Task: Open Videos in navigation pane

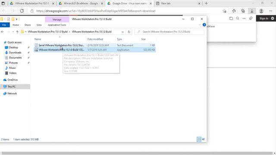Action: point(13,73)
